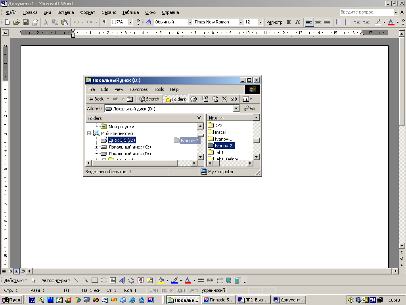Screen dimensions: 406x305
Task: Insert WordArt from drawing toolbar
Action: click(x=122, y=280)
